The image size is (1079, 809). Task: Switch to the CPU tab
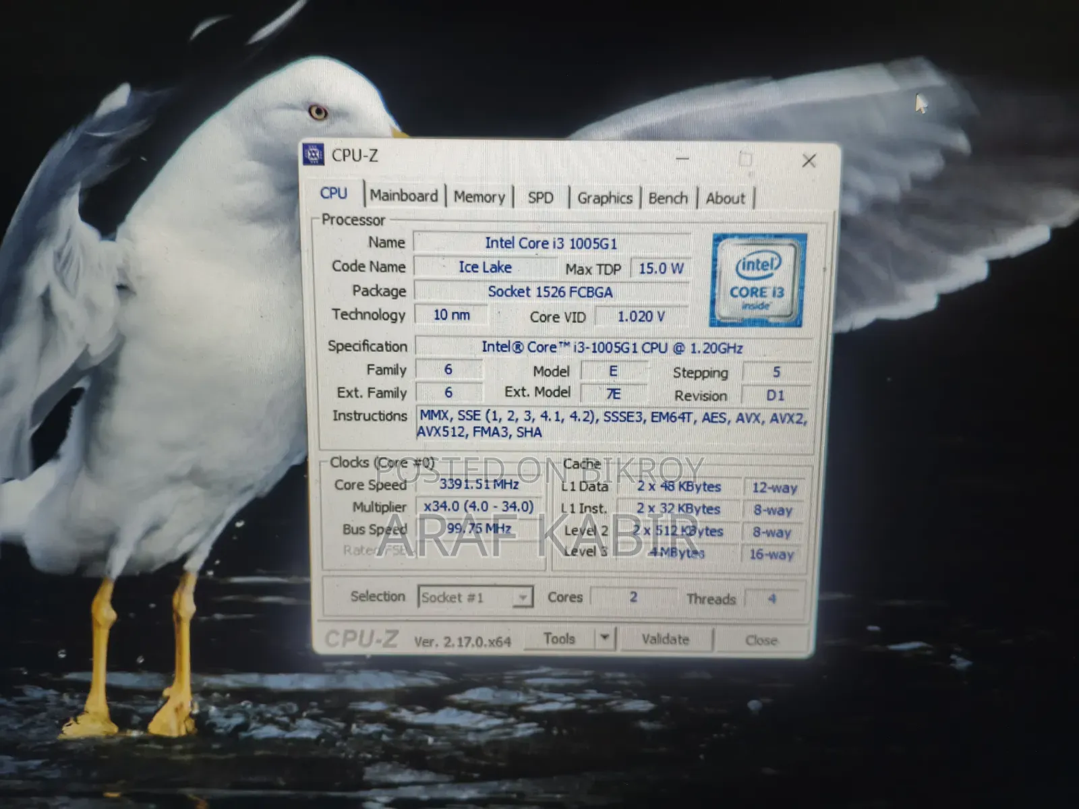(333, 193)
